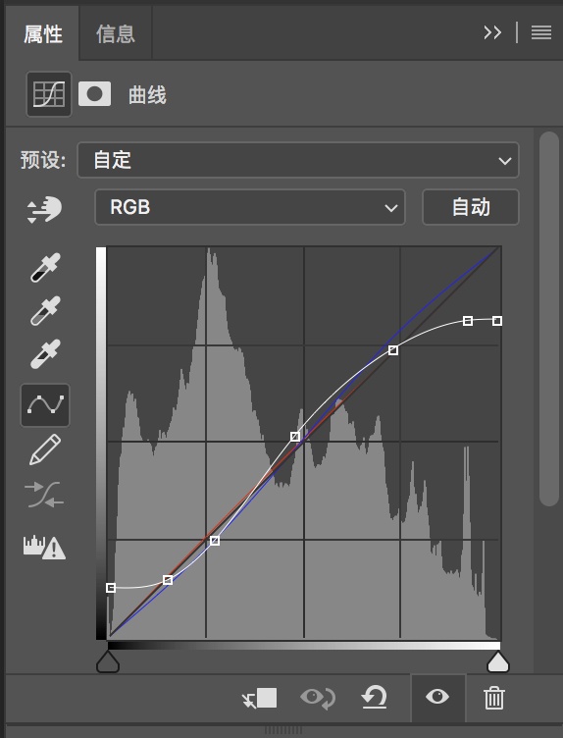Select the pencil draw curve tool
The image size is (563, 738).
click(x=45, y=449)
